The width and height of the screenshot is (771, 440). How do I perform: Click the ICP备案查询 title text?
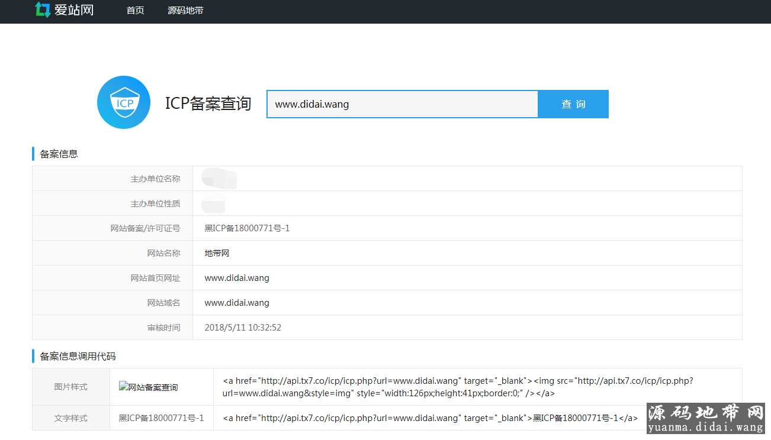208,103
